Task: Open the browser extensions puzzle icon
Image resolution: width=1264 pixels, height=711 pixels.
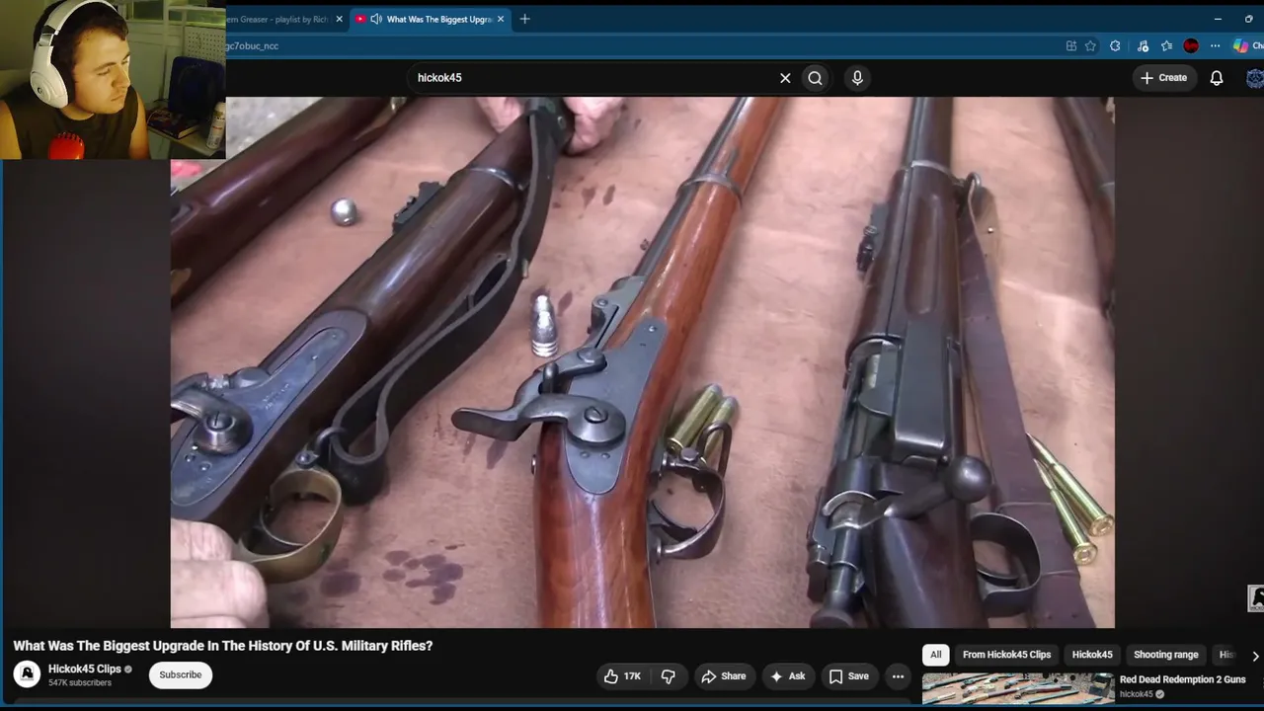Action: (1115, 45)
